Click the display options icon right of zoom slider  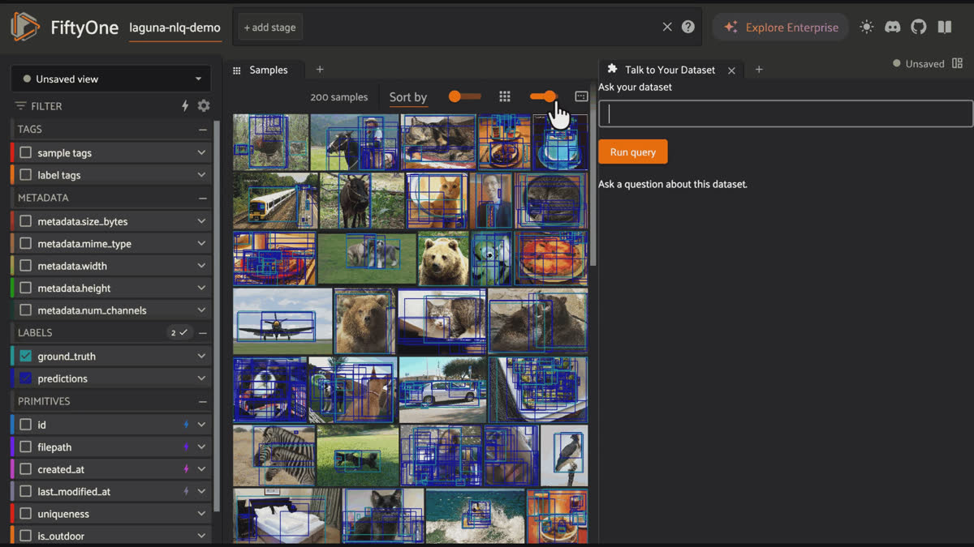click(581, 96)
